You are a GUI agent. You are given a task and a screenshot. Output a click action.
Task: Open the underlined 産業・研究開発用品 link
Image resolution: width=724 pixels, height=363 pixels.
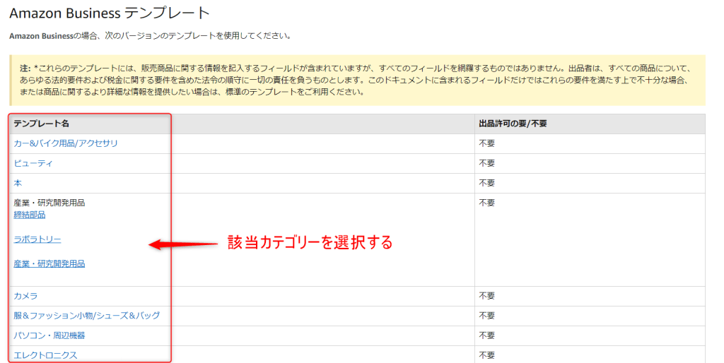click(x=49, y=264)
